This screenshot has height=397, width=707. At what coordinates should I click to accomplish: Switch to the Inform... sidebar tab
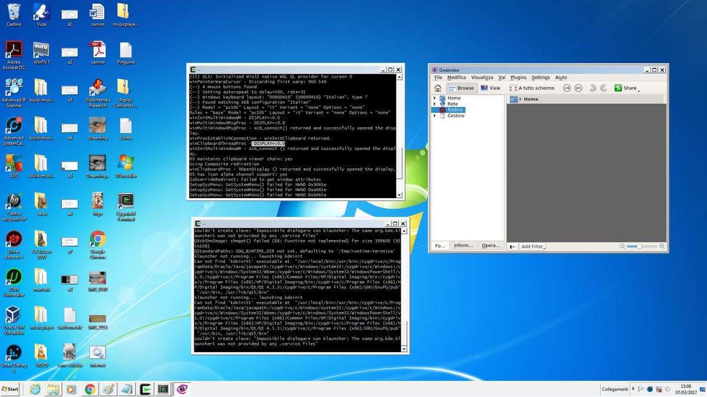pyautogui.click(x=463, y=246)
